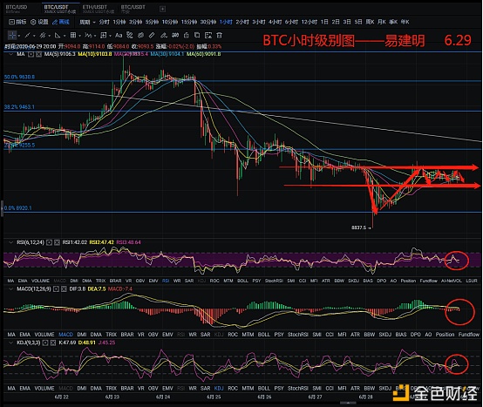Toggle SAR in the MACD panel indicator row

[x=206, y=335]
